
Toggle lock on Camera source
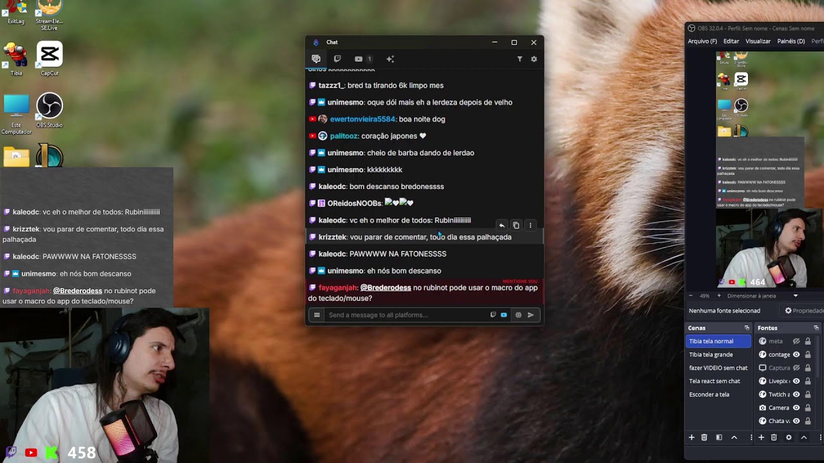[807, 408]
